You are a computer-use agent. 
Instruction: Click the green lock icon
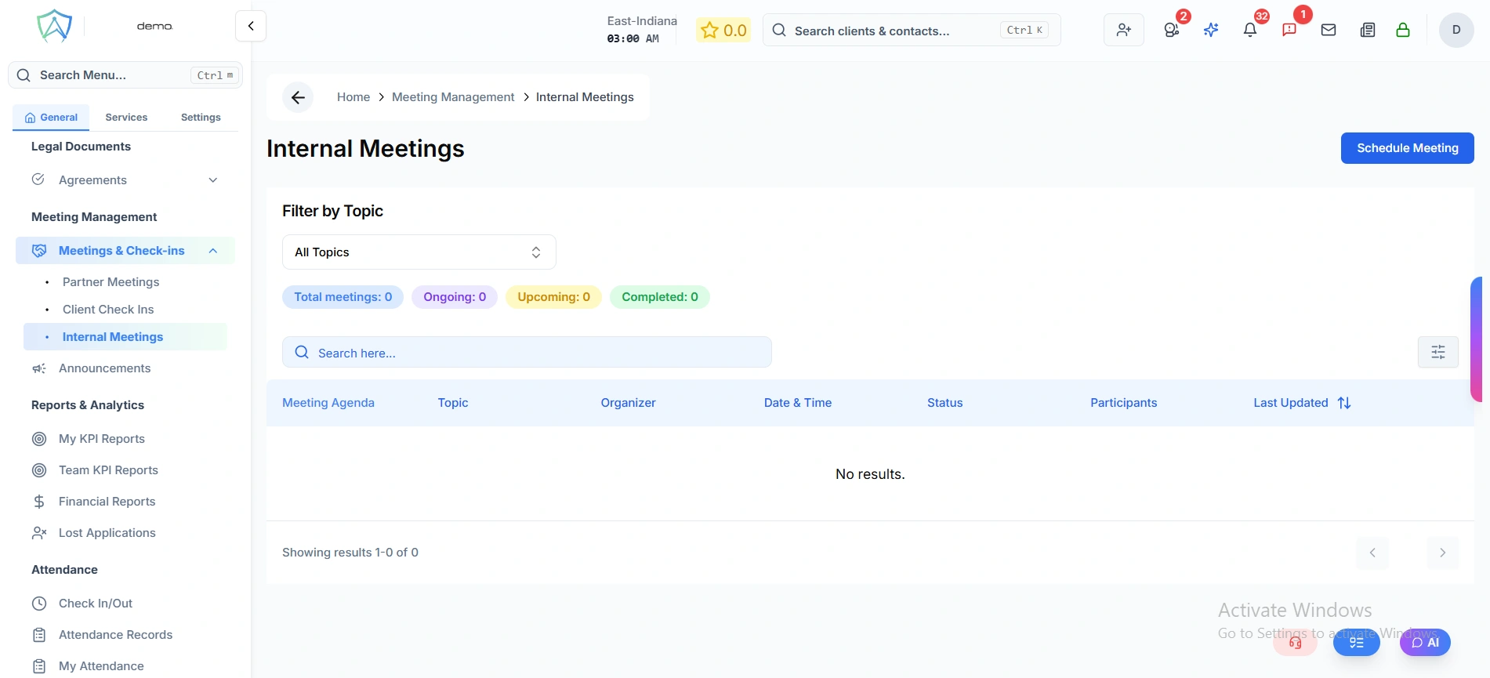[1402, 30]
